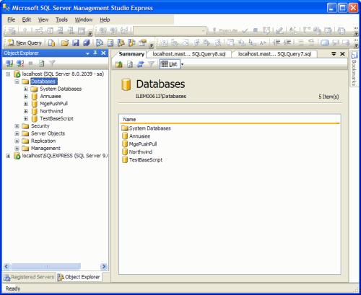Click the Database Engine Query page icon
Image resolution: width=361 pixels, height=295 pixels.
(x=51, y=43)
